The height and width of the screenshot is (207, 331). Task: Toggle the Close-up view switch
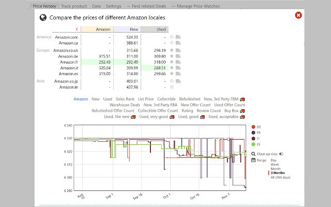(x=281, y=154)
